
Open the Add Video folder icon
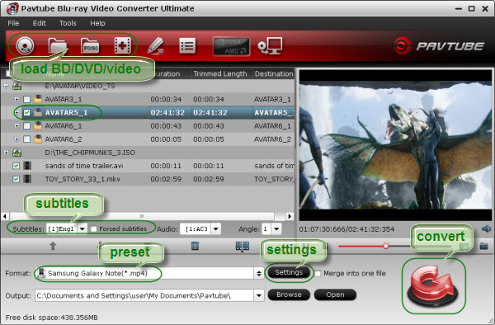coord(58,46)
